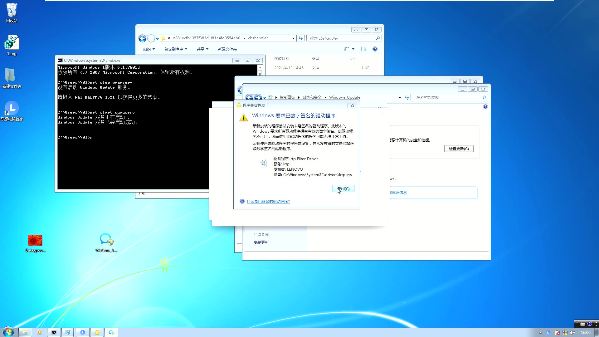Toggle the preview pane icon in Explorer
Screen dimensions: 599x337
point(364,49)
